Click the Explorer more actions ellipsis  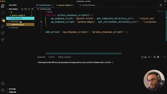click(x=31, y=5)
